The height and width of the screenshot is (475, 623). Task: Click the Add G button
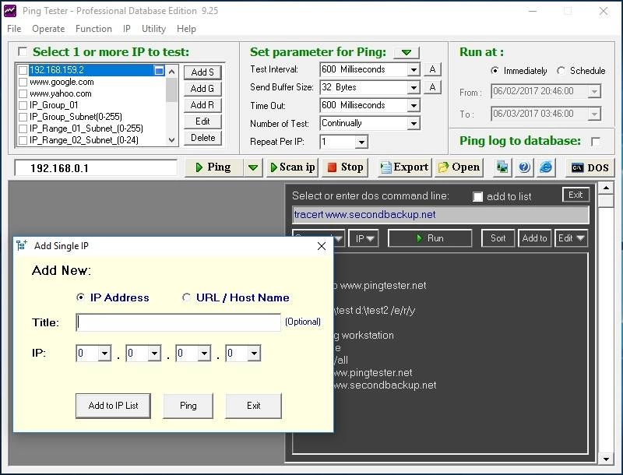(x=202, y=89)
